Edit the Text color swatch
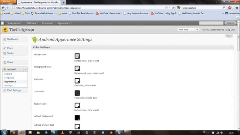The width and height of the screenshot is (240, 135). click(x=77, y=93)
